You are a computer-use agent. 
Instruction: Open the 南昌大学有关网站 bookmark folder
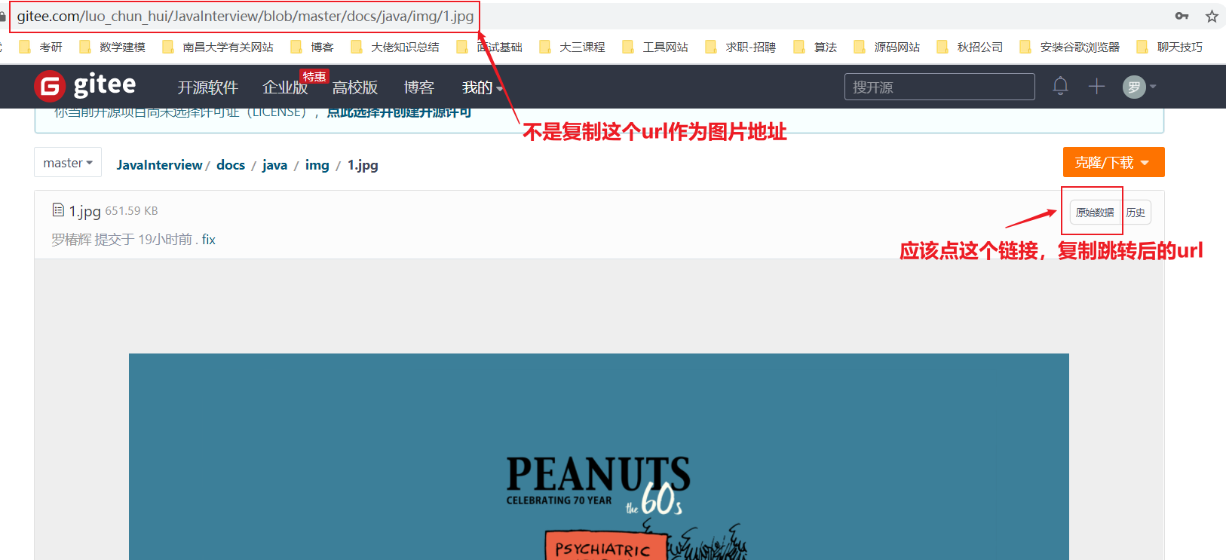coord(218,47)
